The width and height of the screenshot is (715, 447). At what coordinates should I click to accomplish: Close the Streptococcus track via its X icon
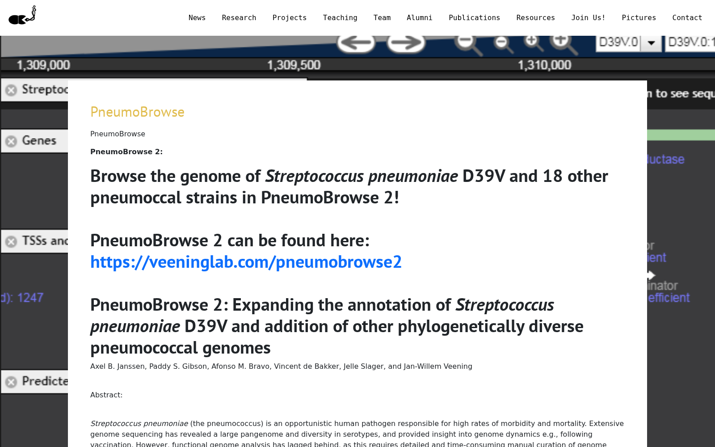tap(11, 90)
